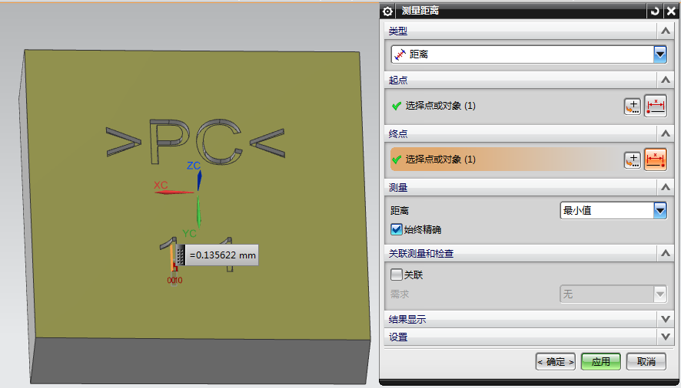Screen dimensions: 681x388
Task: Click the 应用 button
Action: pos(600,362)
